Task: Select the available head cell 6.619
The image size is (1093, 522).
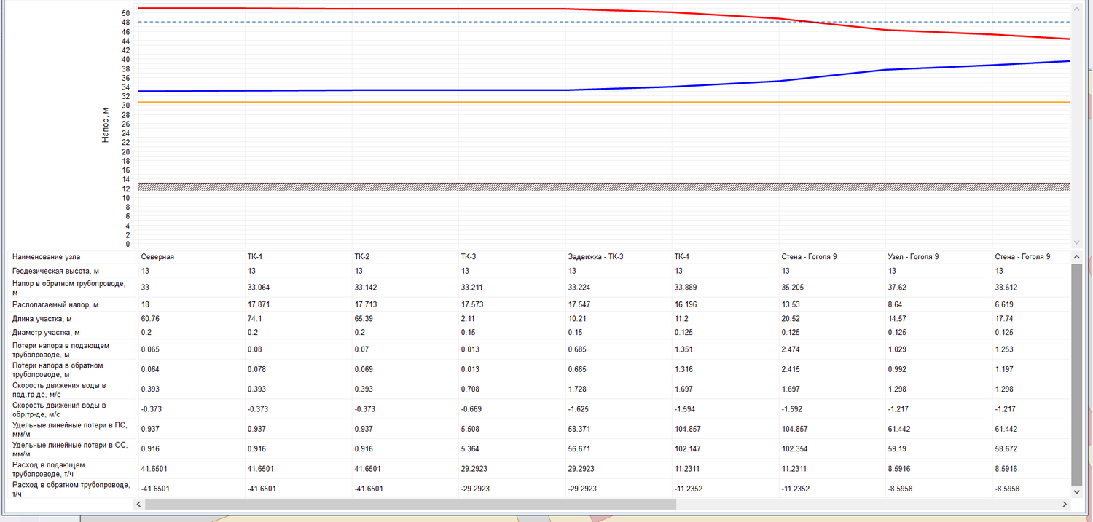Action: click(1004, 304)
